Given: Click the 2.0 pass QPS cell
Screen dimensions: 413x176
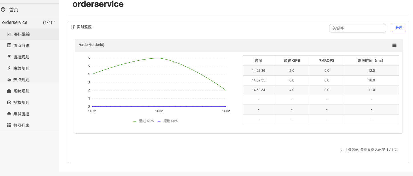Looking at the screenshot, I should [292, 71].
